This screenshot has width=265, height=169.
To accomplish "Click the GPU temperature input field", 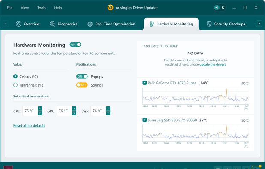I will pyautogui.click(x=64, y=111).
